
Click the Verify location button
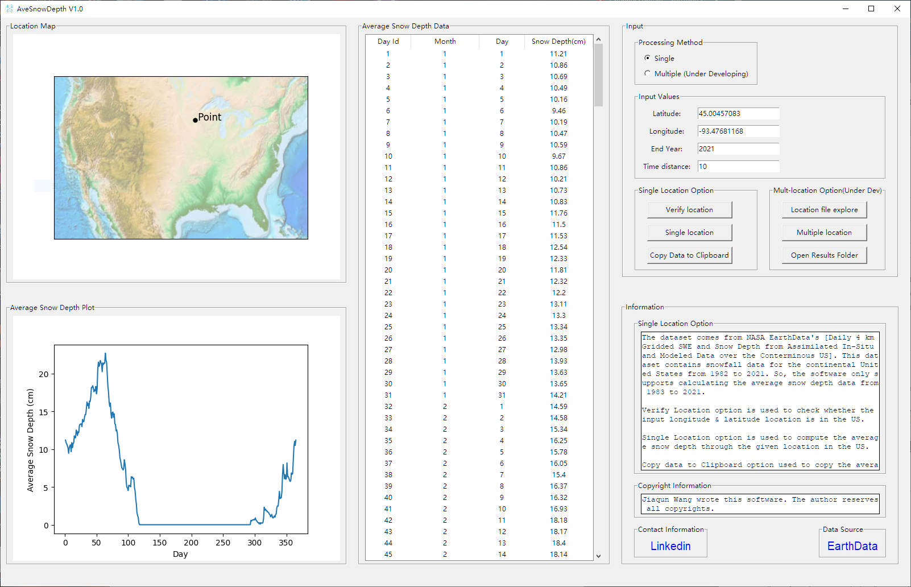689,209
